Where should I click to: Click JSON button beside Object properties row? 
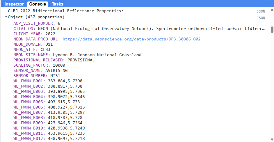(x=261, y=18)
